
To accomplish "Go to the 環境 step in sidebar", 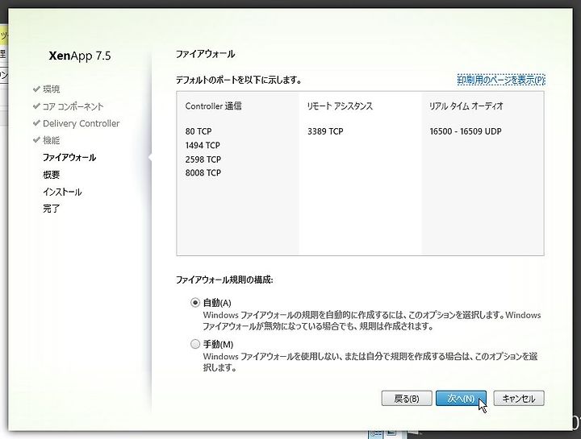I will click(x=51, y=89).
